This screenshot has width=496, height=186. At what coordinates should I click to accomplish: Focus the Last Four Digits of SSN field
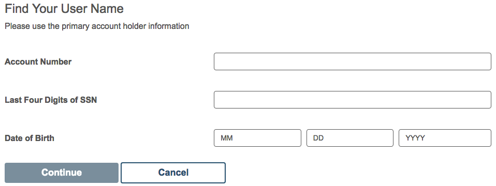[353, 100]
